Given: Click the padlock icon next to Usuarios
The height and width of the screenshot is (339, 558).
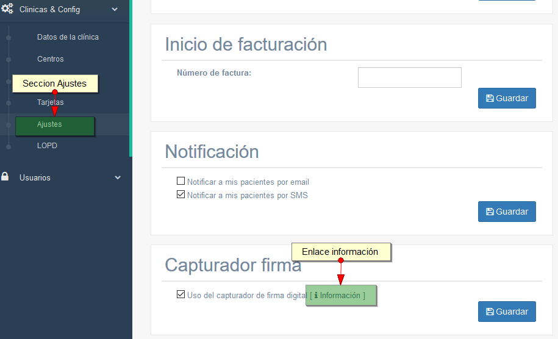Looking at the screenshot, I should [5, 177].
